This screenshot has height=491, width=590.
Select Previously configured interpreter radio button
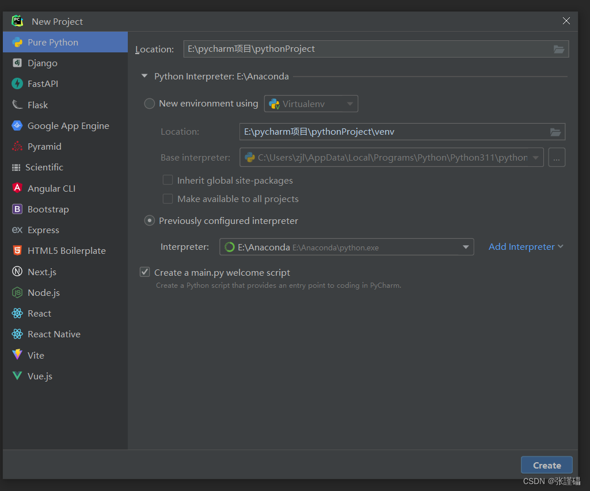pos(150,220)
